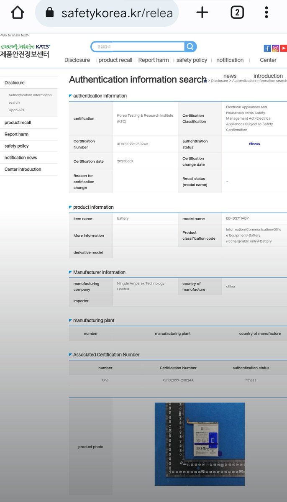Open the Instagram icon link
The width and height of the screenshot is (287, 502).
[276, 48]
